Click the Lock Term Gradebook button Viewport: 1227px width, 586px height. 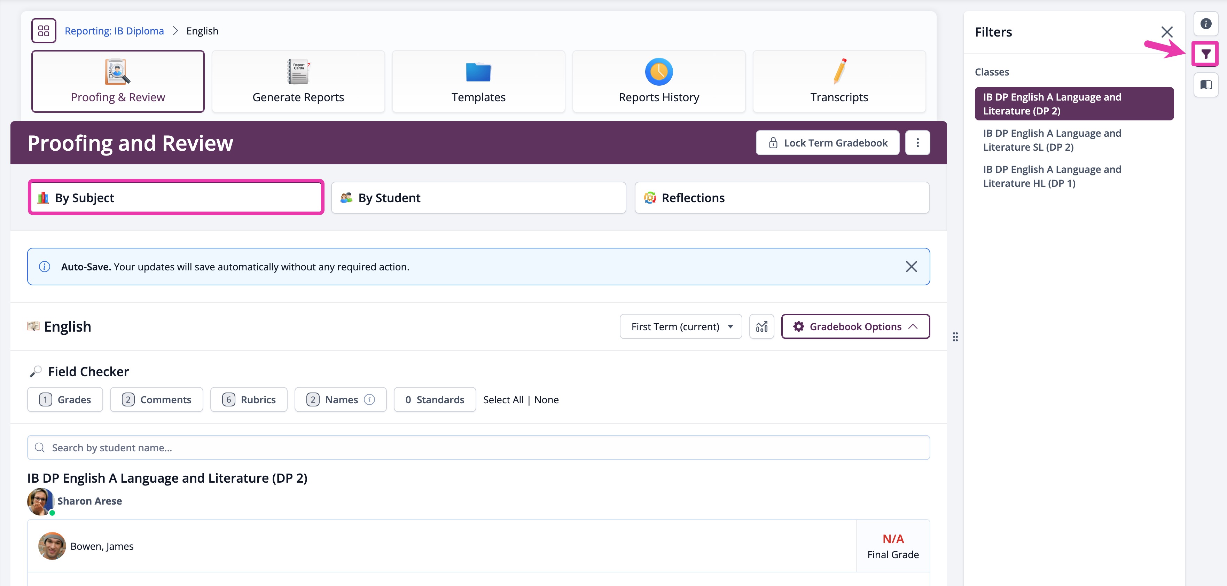[x=827, y=143]
